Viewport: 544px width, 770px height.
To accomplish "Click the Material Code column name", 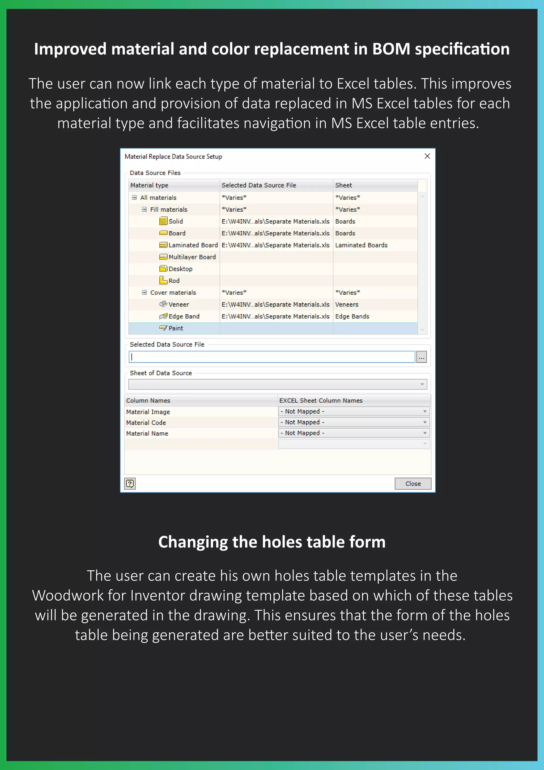I will click(x=146, y=422).
